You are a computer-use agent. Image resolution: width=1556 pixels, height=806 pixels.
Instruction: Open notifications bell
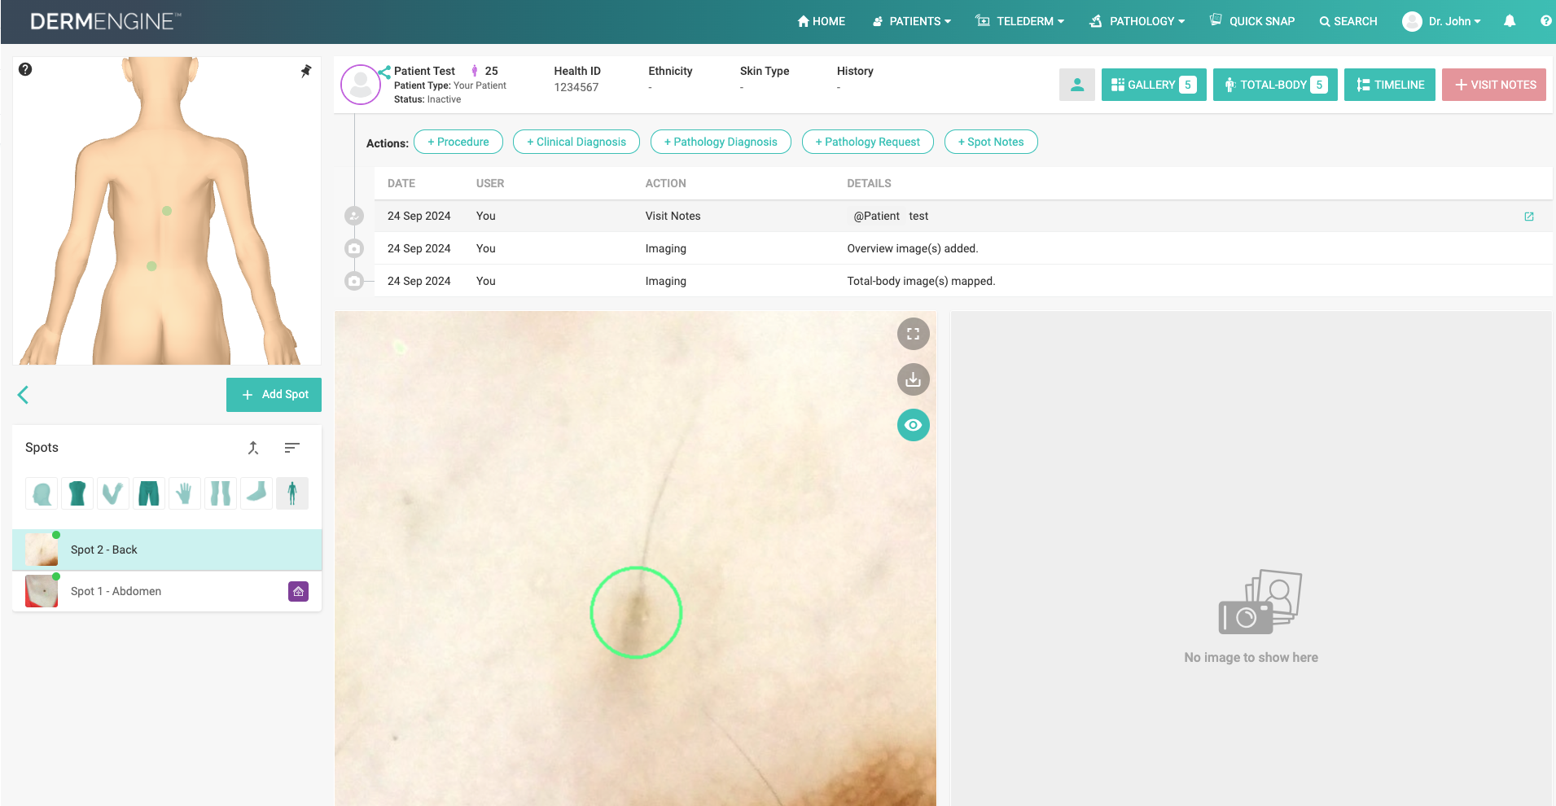(1509, 21)
